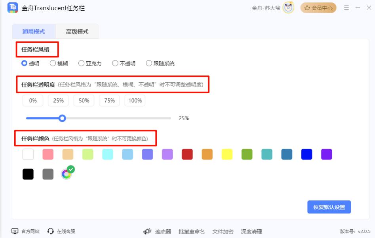The width and height of the screenshot is (375, 238).
Task: Open the 深度清理 tool link
Action: click(251, 231)
